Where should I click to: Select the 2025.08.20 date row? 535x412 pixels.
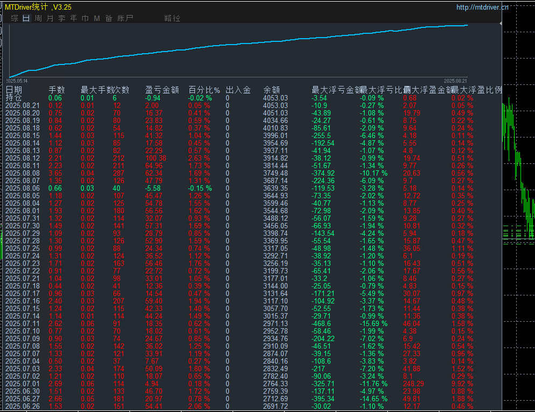tap(23, 113)
